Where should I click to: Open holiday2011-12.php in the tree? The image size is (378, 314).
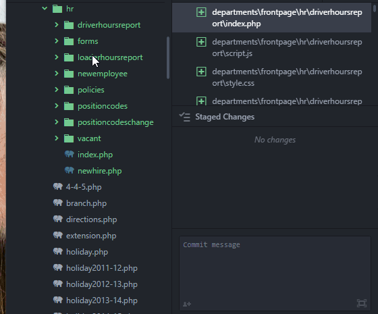tap(102, 268)
